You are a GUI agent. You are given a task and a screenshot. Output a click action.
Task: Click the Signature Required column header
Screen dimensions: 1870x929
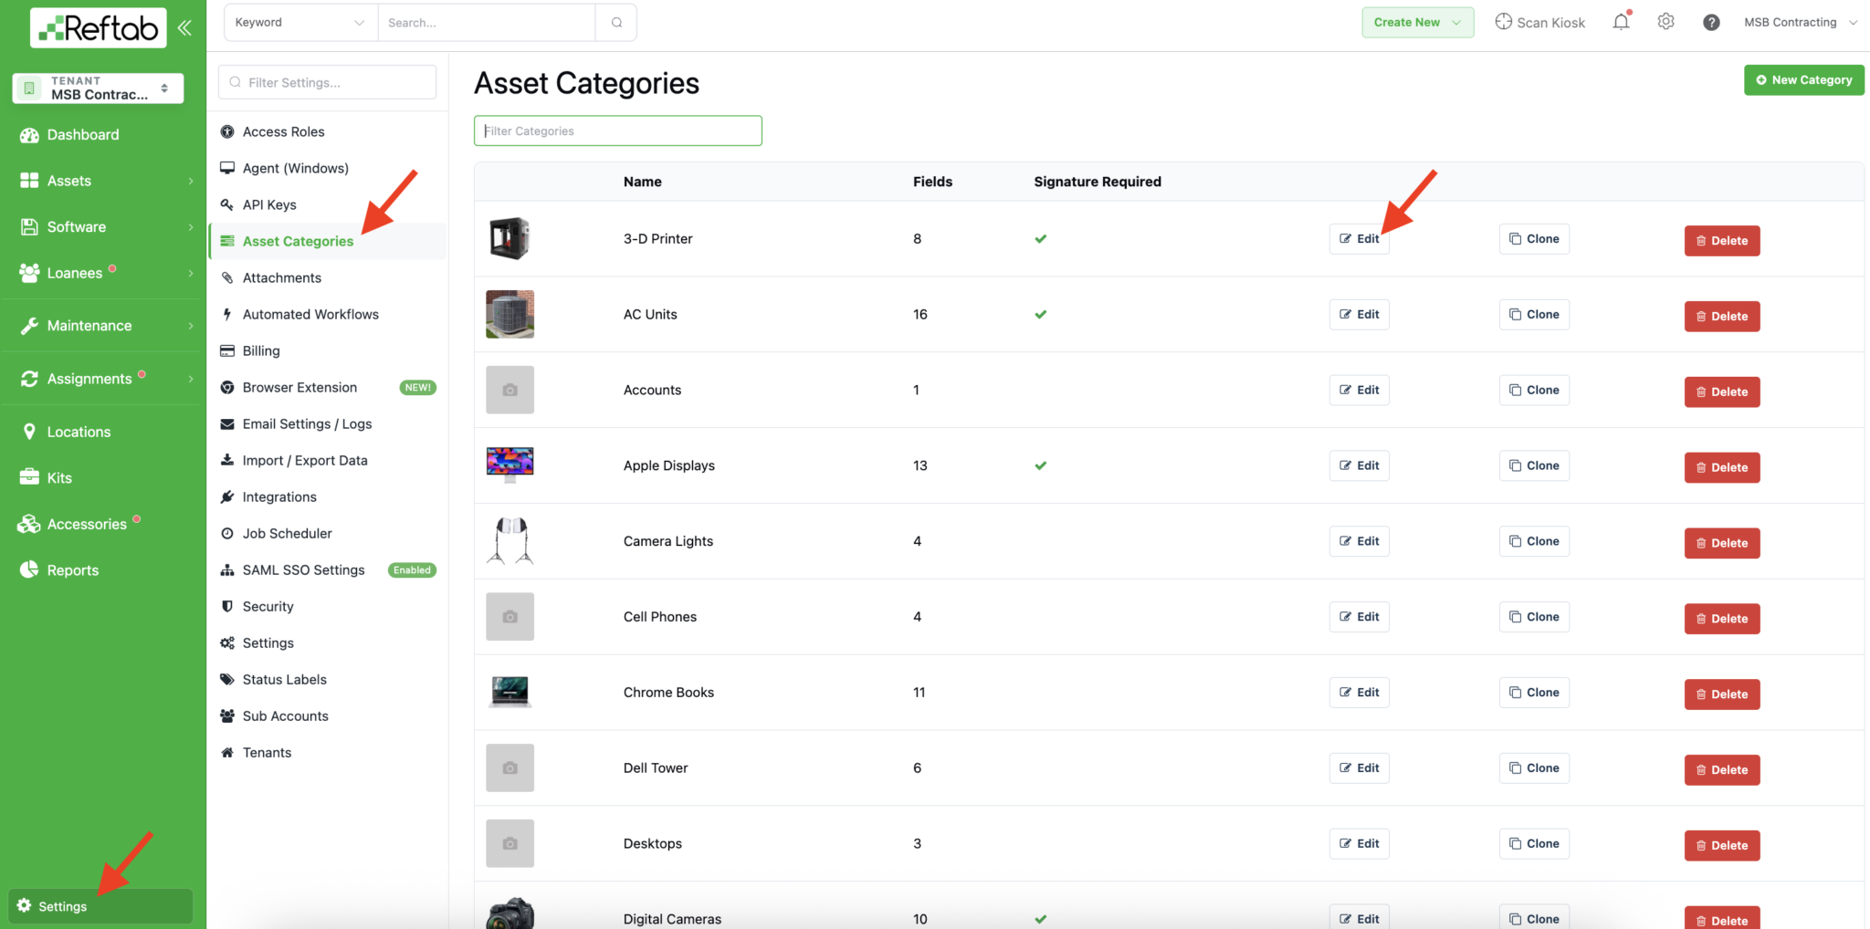(x=1098, y=182)
